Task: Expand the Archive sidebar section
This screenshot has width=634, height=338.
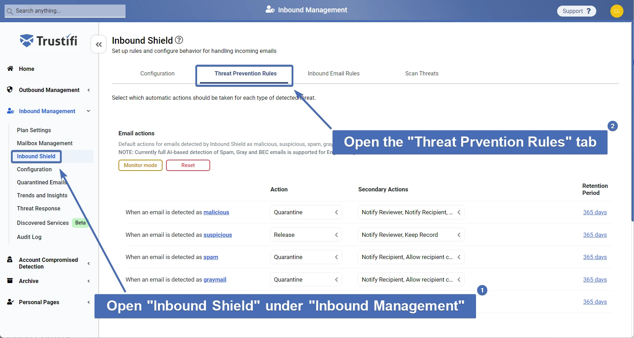Action: (89, 281)
